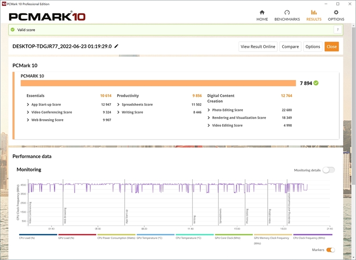Switch to the Results section
356x260 pixels.
(x=314, y=16)
